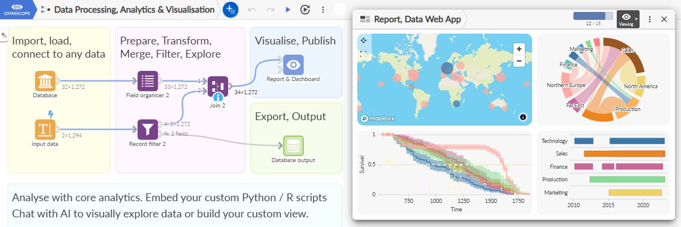
Task: Open the Report & Dashboard eye block
Action: pos(294,65)
